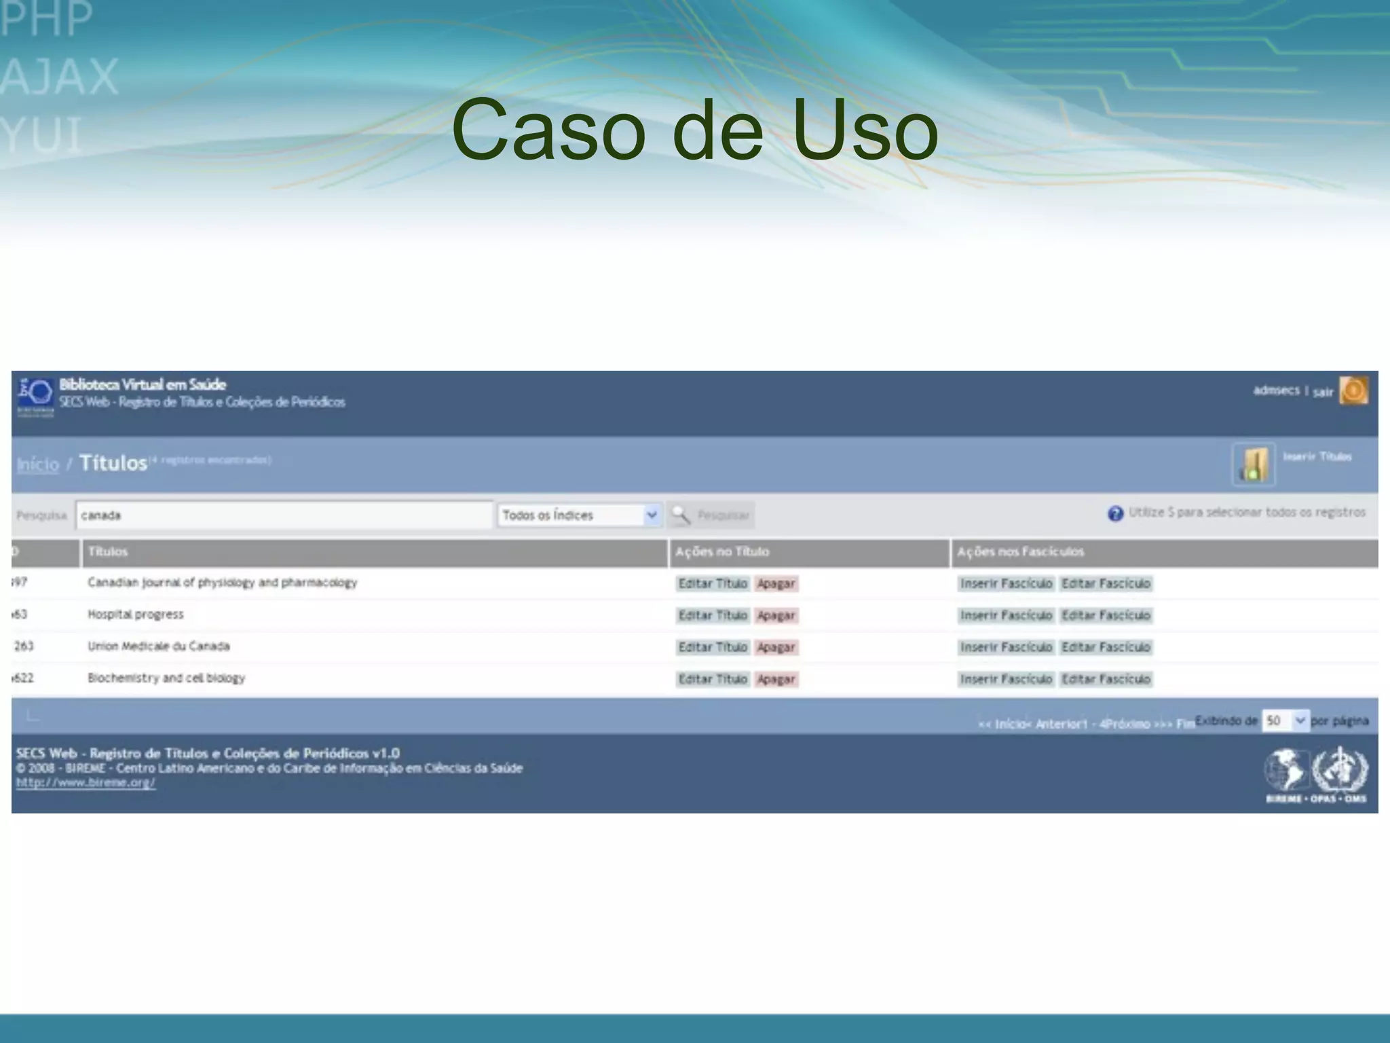Click Apagar for Union Medicale du Canada
The width and height of the screenshot is (1390, 1043).
(x=776, y=647)
